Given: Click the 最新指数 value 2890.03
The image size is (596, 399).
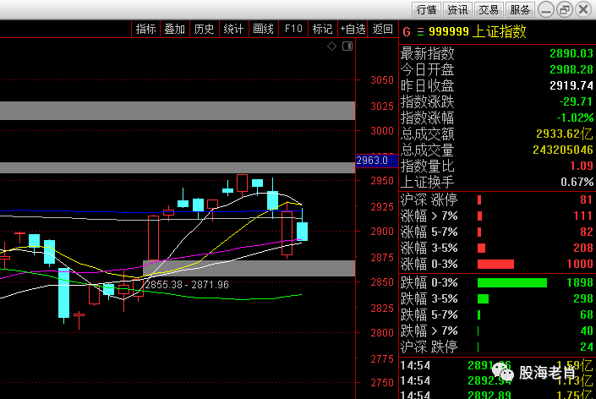Looking at the screenshot, I should pyautogui.click(x=571, y=53).
